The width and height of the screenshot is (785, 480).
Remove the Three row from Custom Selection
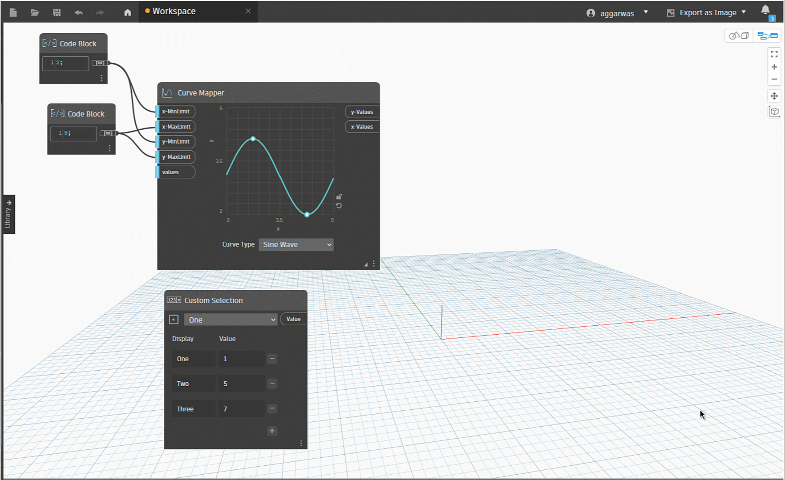(x=272, y=408)
